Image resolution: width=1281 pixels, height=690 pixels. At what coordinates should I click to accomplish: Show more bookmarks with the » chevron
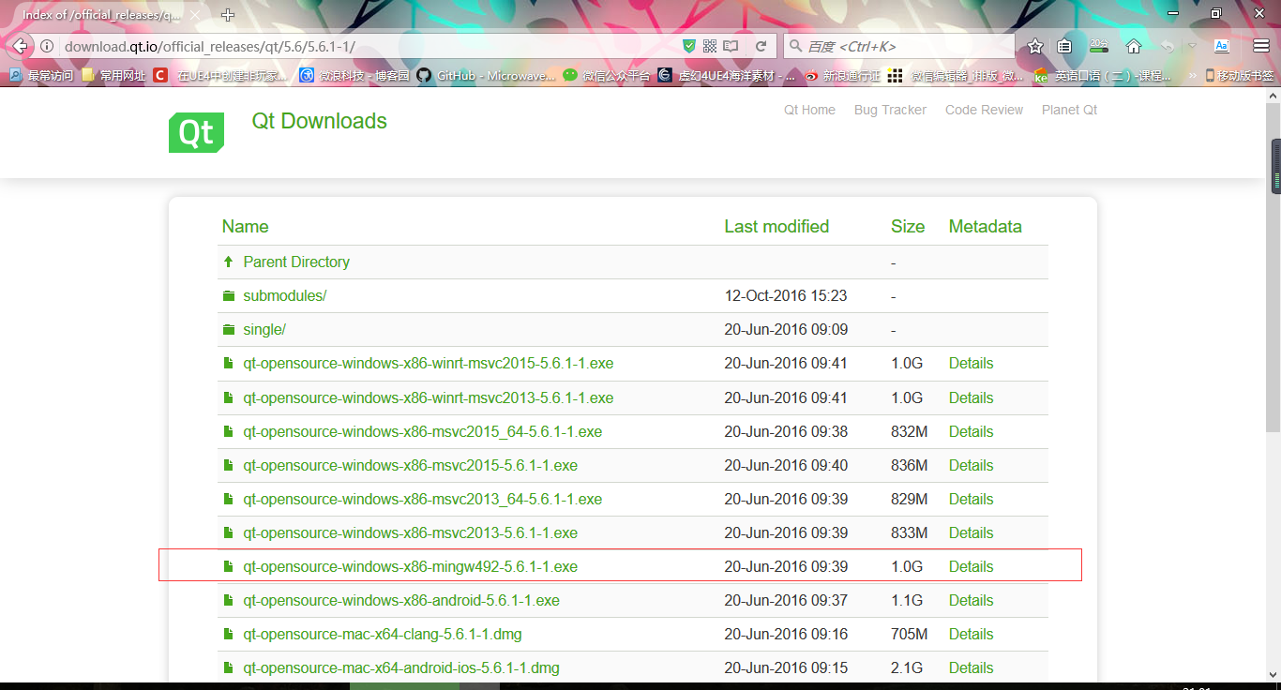pos(1192,75)
